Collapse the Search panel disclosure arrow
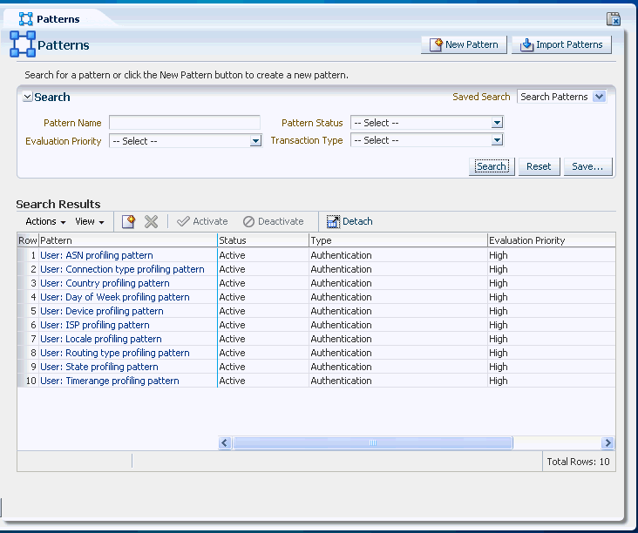Screen dimensions: 638x533 click(x=28, y=98)
